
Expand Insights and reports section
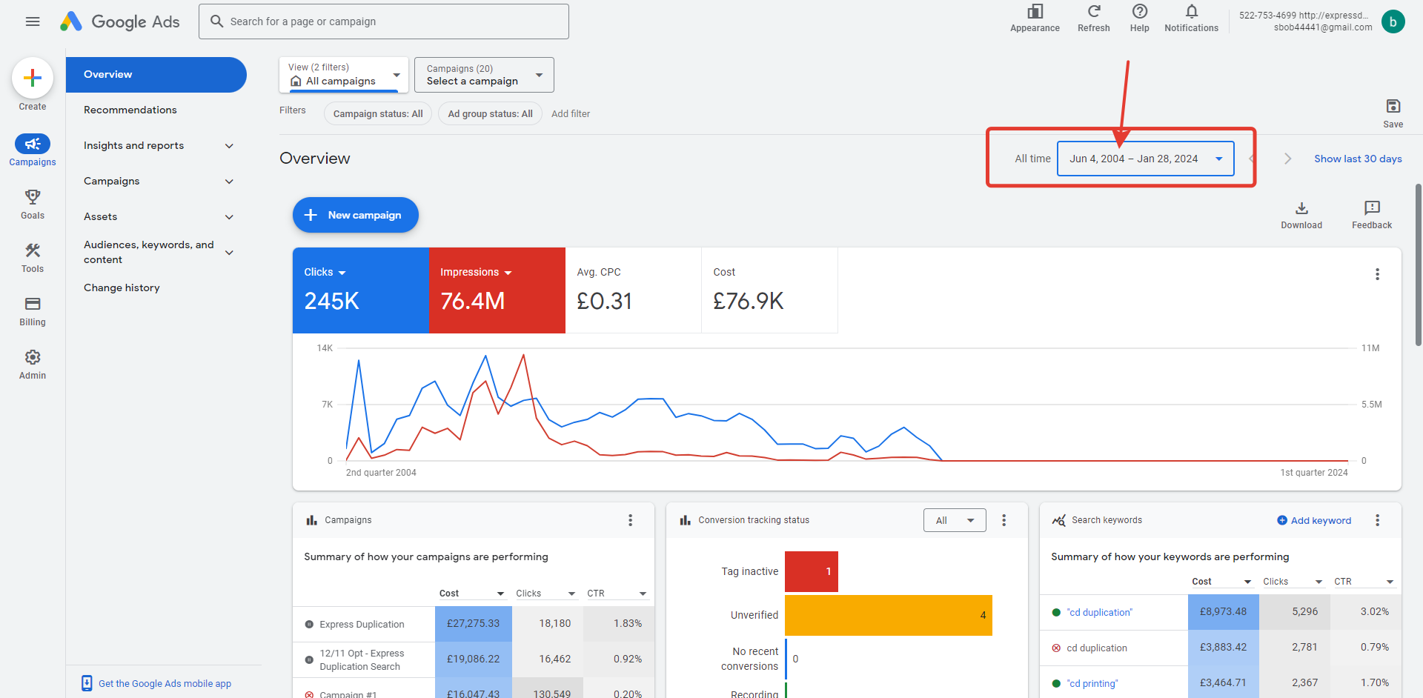pyautogui.click(x=229, y=146)
